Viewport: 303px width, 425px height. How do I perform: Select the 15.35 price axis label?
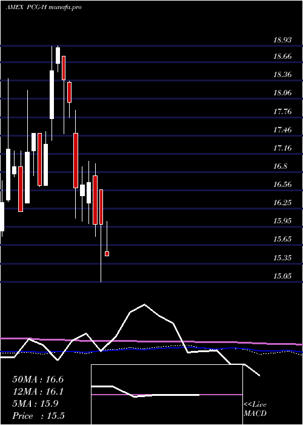282,258
